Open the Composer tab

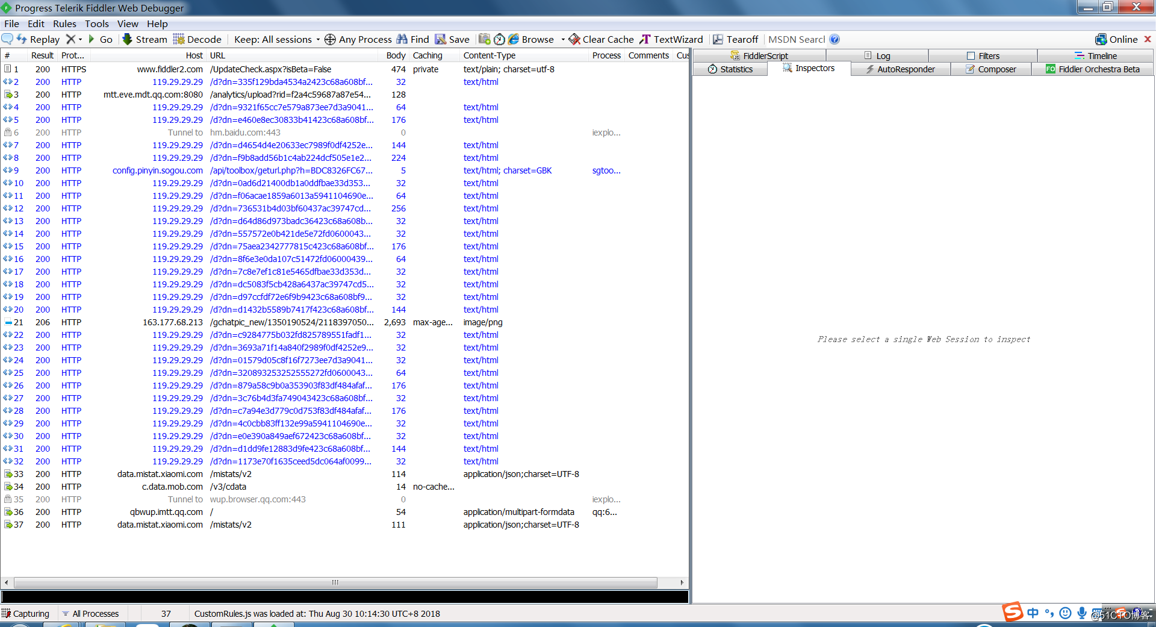tap(991, 69)
